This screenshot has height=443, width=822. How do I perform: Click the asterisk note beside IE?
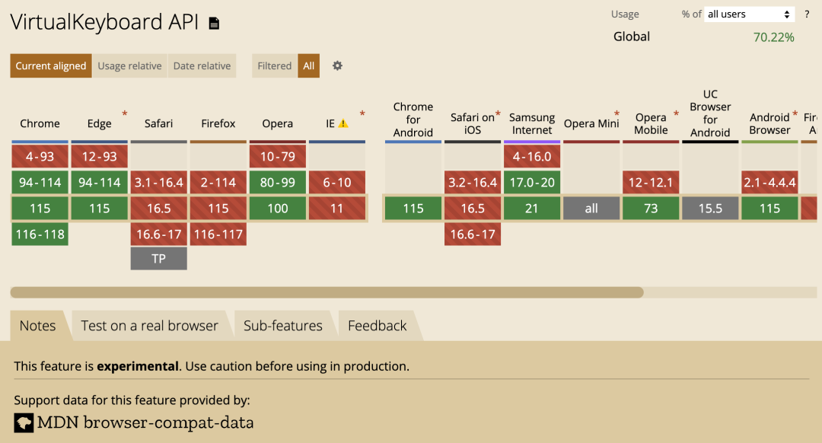[x=362, y=113]
